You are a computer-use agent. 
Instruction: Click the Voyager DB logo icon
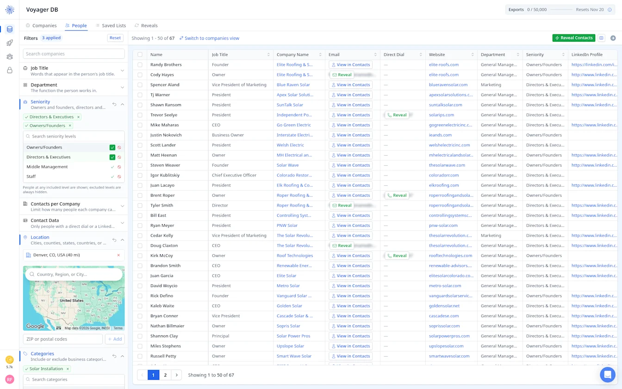click(10, 10)
